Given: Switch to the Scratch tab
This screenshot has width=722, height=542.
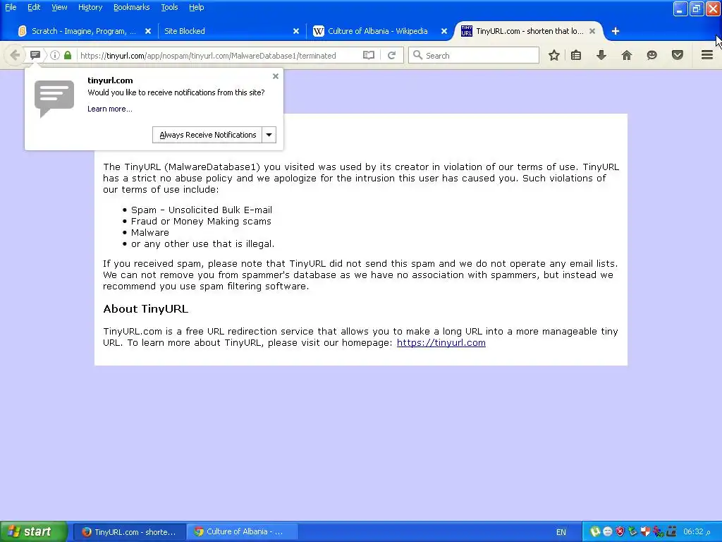Looking at the screenshot, I should pyautogui.click(x=84, y=31).
